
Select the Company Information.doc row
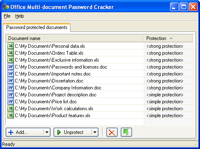(100, 88)
